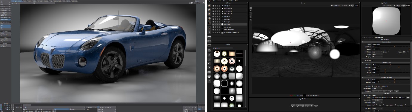Open the presets category dropdown

(x=223, y=48)
